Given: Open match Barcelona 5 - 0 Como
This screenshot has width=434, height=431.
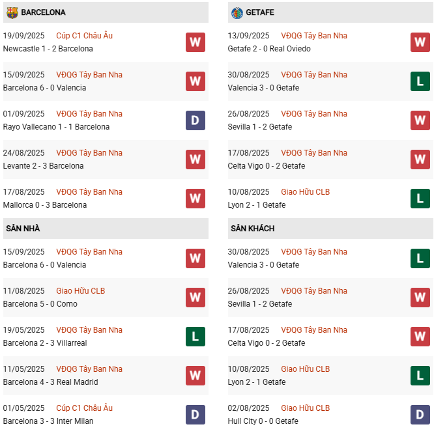Looking at the screenshot, I should [x=40, y=304].
